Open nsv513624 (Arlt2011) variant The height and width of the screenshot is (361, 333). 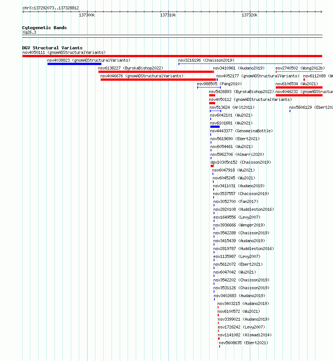pos(232,107)
